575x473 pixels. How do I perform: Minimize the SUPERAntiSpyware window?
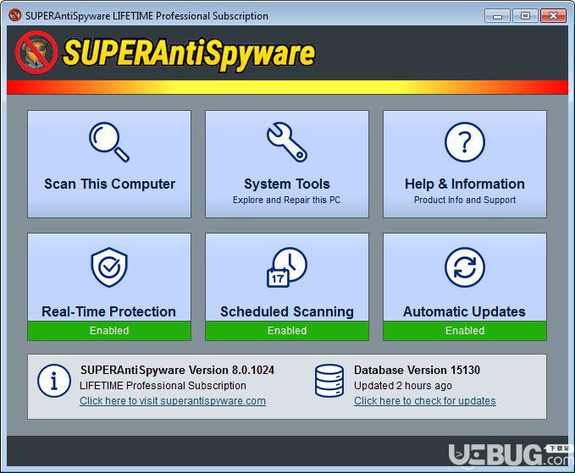(498, 16)
